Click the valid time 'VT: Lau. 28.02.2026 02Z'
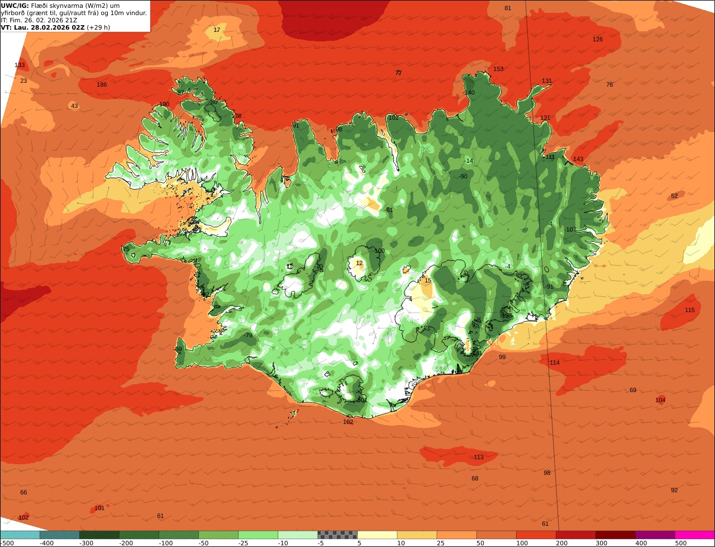Image resolution: width=715 pixels, height=547 pixels. pos(43,27)
